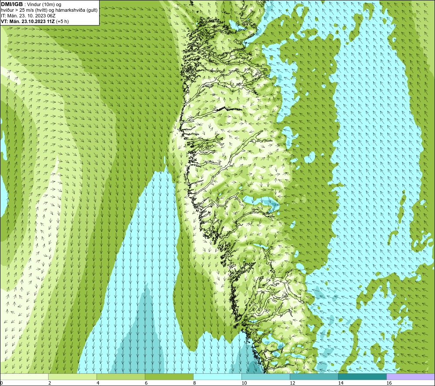Screen dimensions: 435x386
Task: Click the 8–10 m/s light cyan swatch
Action: pyautogui.click(x=217, y=376)
